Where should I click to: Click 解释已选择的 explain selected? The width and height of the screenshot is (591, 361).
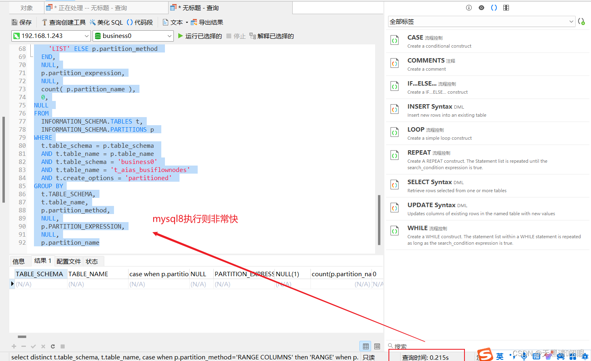coord(272,36)
